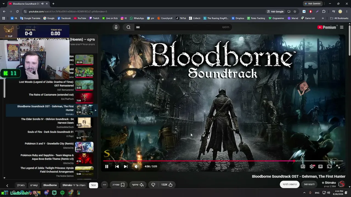
Task: Pause the Bloodborne video
Action: click(x=107, y=166)
